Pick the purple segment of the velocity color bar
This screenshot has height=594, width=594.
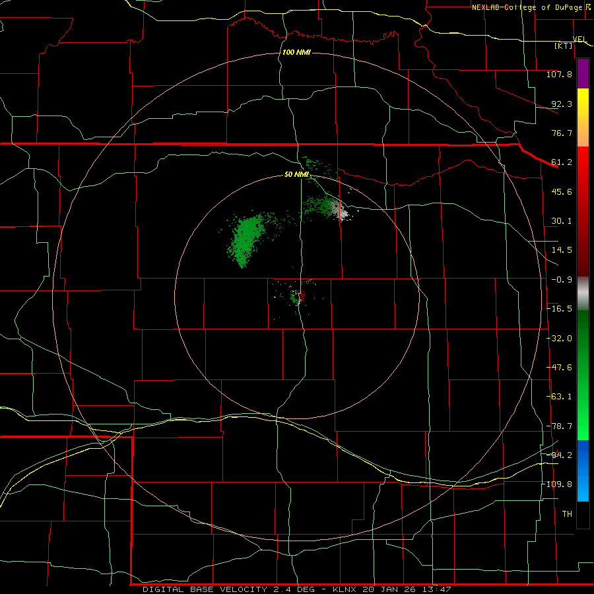coord(583,74)
